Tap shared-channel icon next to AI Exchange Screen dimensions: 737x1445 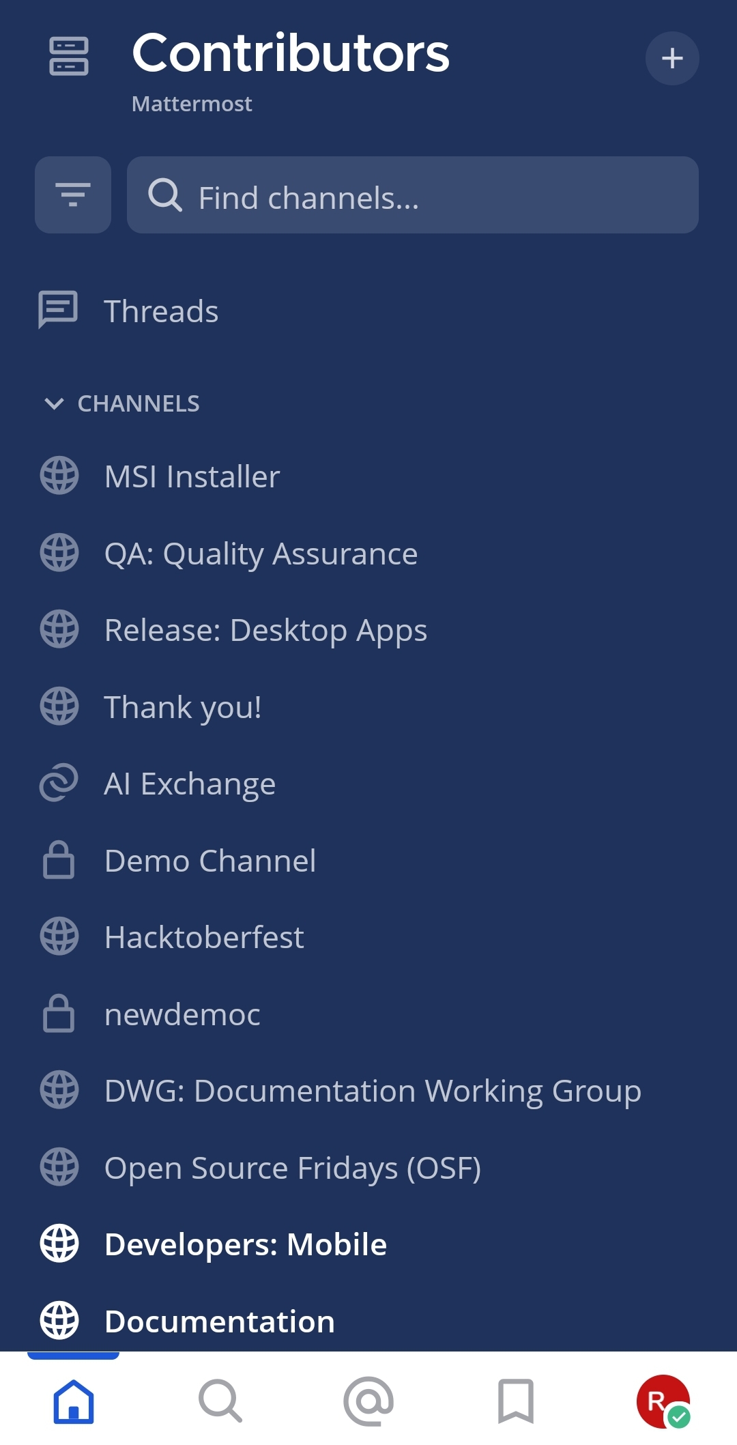(x=59, y=783)
